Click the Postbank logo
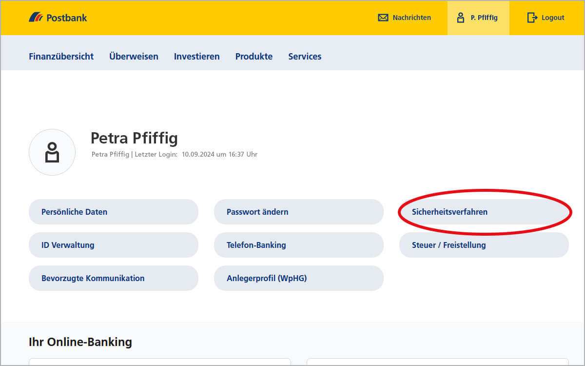The height and width of the screenshot is (366, 585). click(x=58, y=18)
